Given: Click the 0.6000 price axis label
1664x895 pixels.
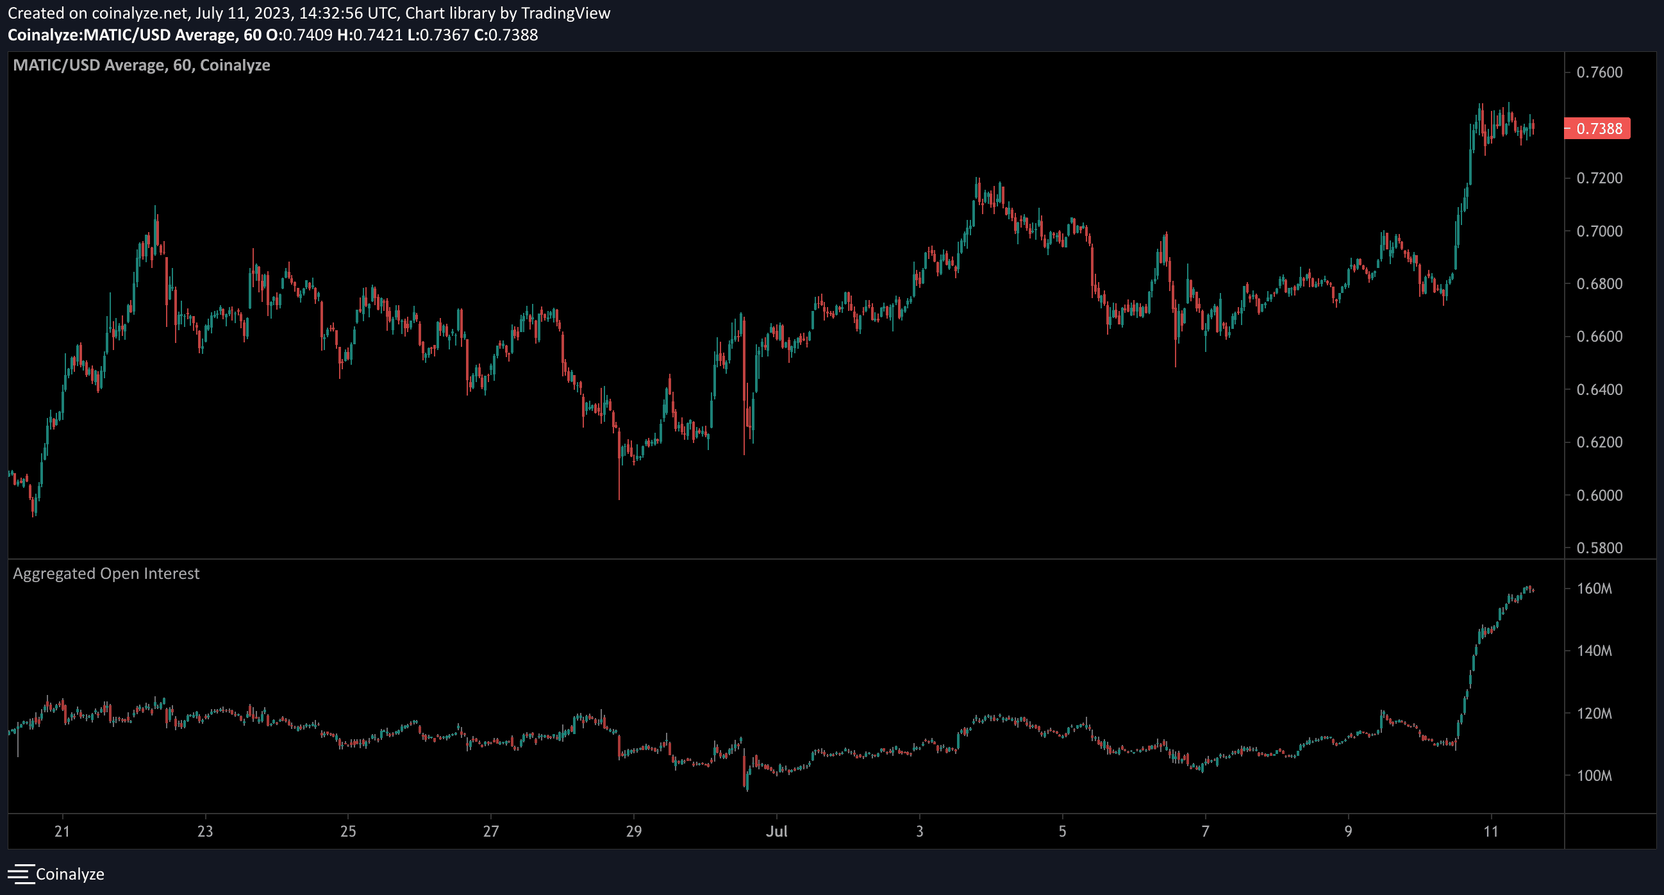Looking at the screenshot, I should click(x=1599, y=496).
